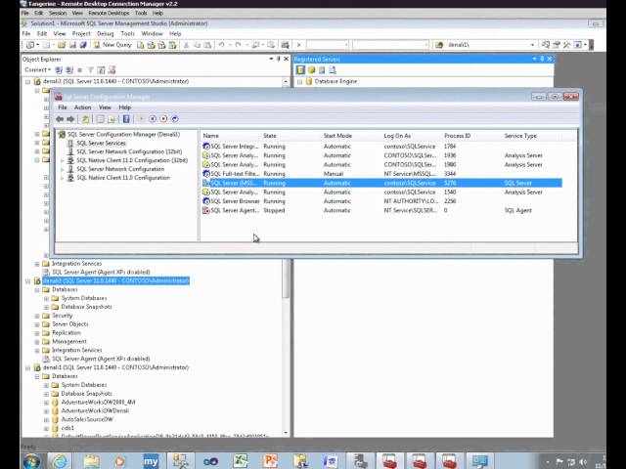Open Excel from the taskbar
626x469 pixels.
click(241, 461)
